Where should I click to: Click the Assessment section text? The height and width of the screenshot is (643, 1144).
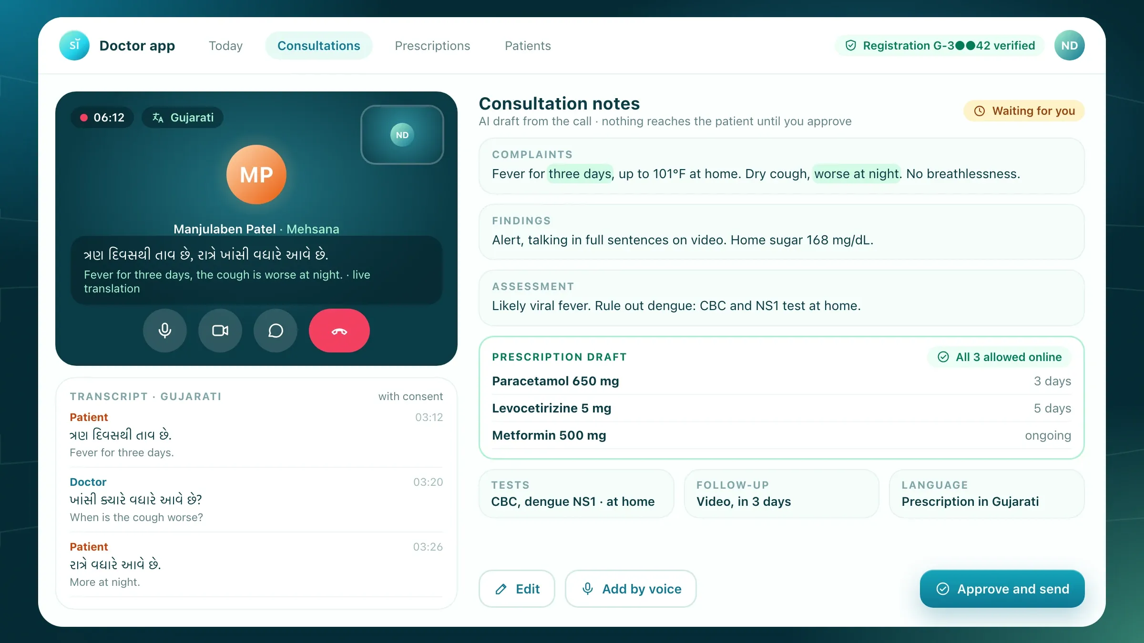tap(676, 306)
